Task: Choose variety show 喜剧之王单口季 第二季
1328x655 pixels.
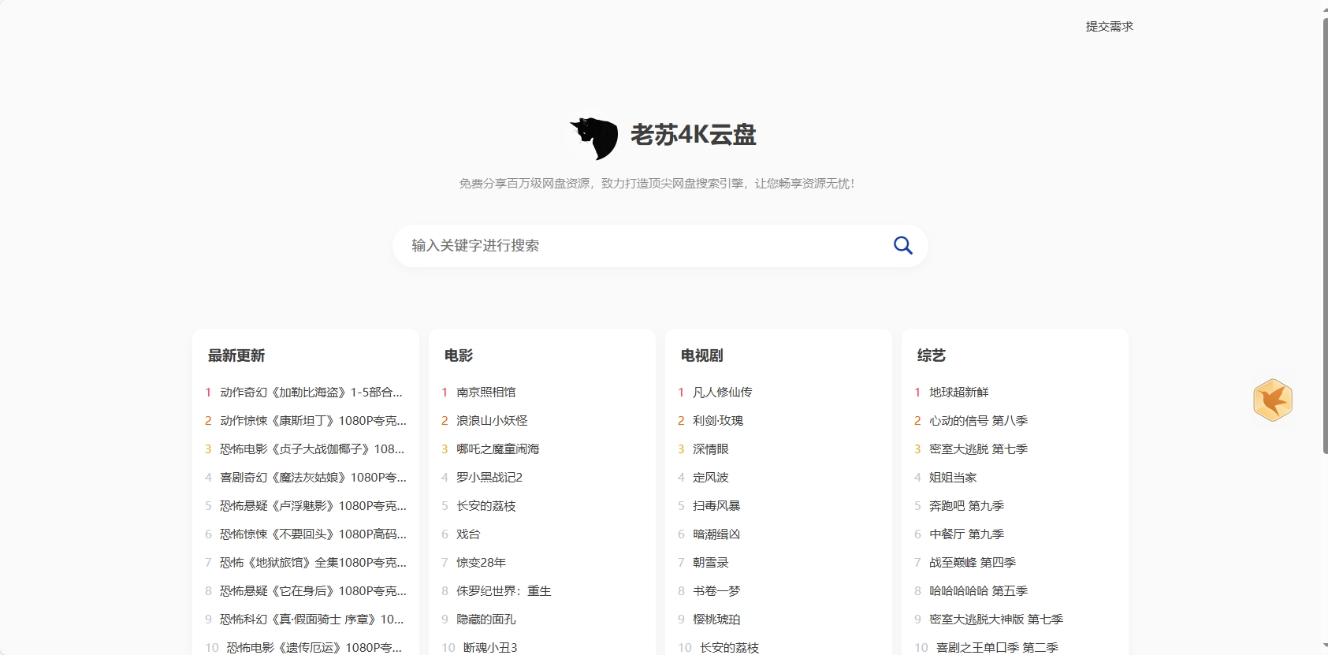Action: 997,647
